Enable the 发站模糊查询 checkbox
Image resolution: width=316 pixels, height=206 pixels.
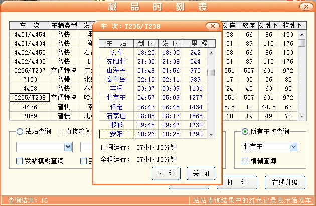tap(20, 161)
